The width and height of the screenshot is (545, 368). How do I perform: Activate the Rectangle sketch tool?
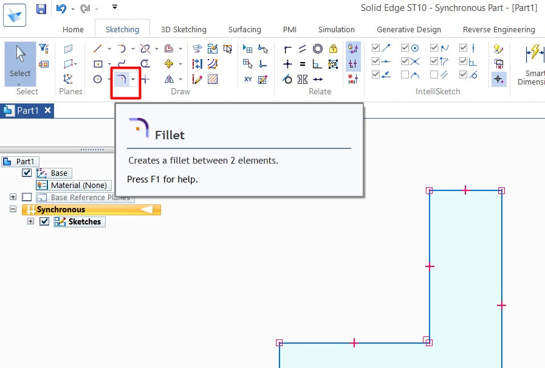tap(97, 64)
